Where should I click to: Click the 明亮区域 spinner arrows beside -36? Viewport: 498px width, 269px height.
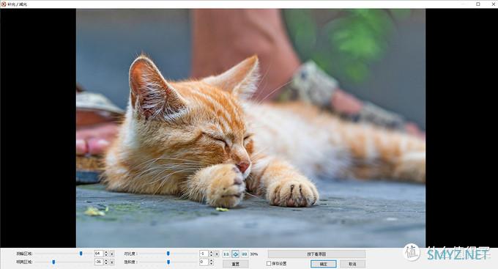(x=106, y=262)
